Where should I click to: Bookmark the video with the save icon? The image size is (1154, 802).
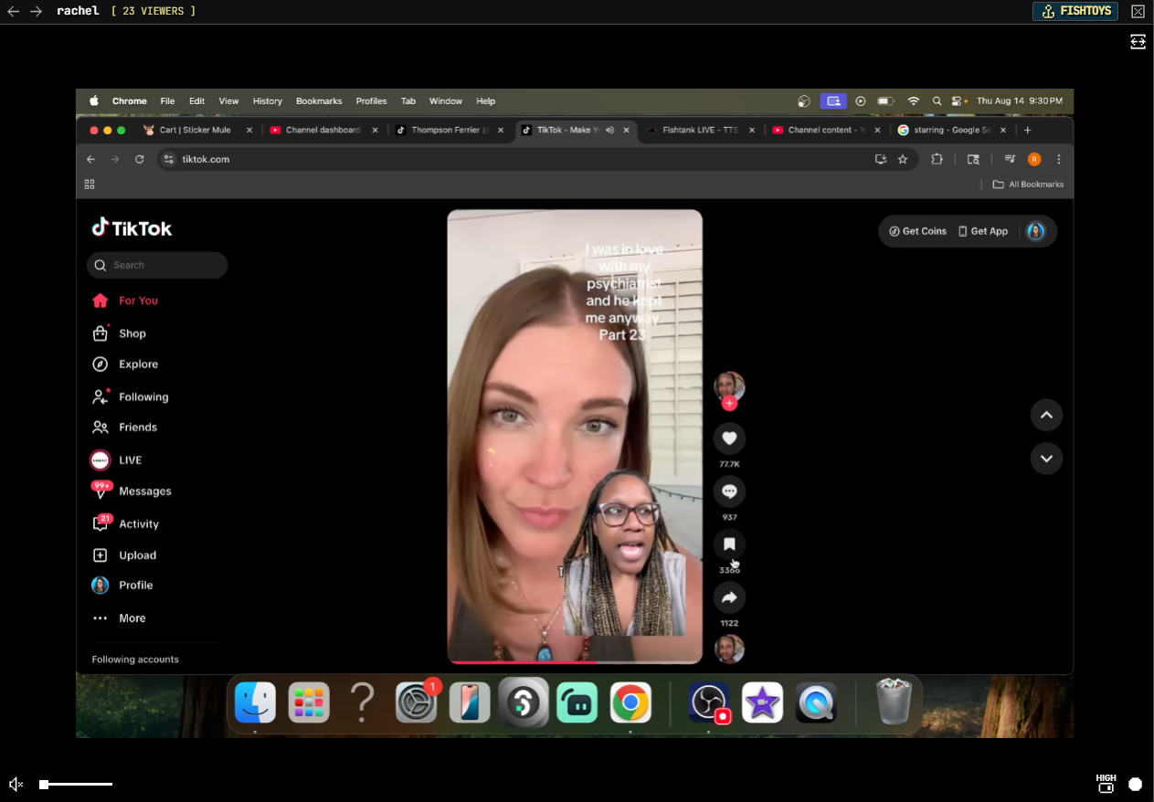coord(729,544)
